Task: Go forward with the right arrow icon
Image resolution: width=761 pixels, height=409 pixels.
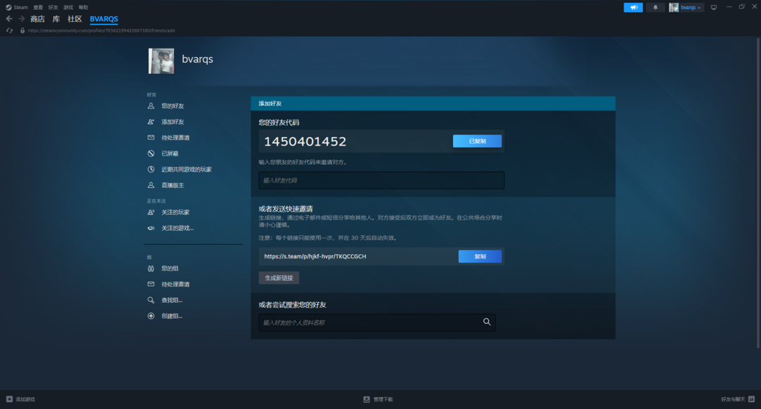Action: 21,19
